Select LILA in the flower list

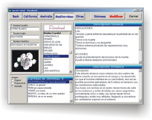point(56,68)
